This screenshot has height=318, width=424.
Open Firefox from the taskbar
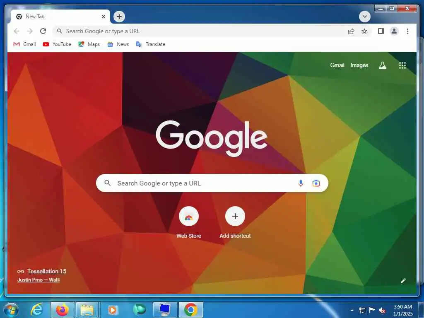63,310
